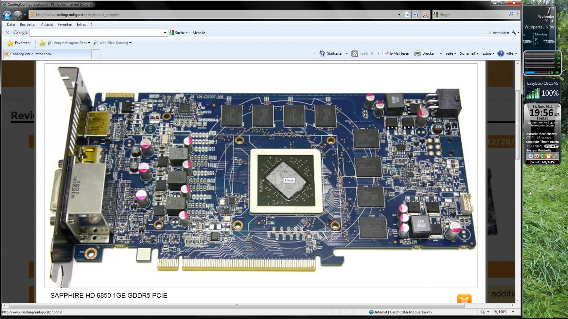Close the Google Toolbar with its x
The image size is (568, 319).
(8, 32)
